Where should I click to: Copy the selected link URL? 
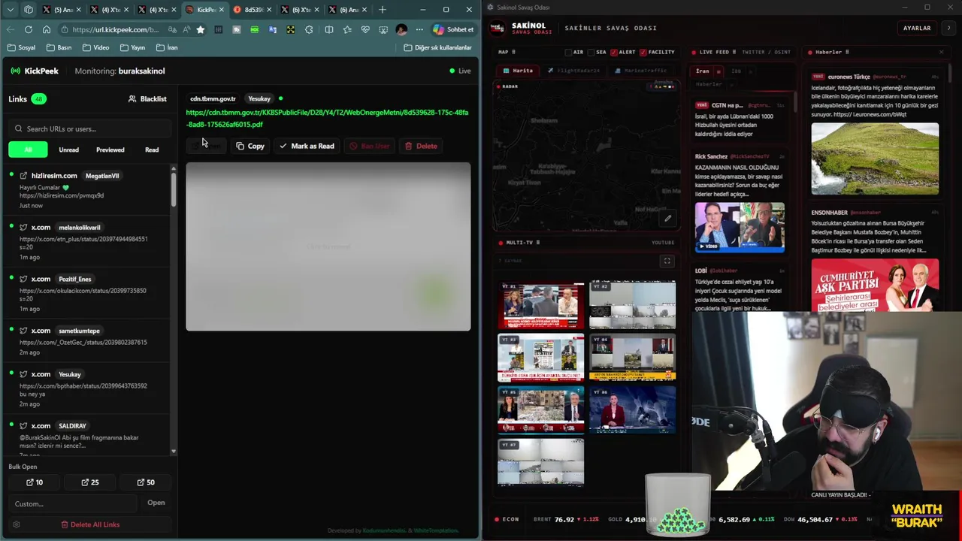[x=250, y=146]
